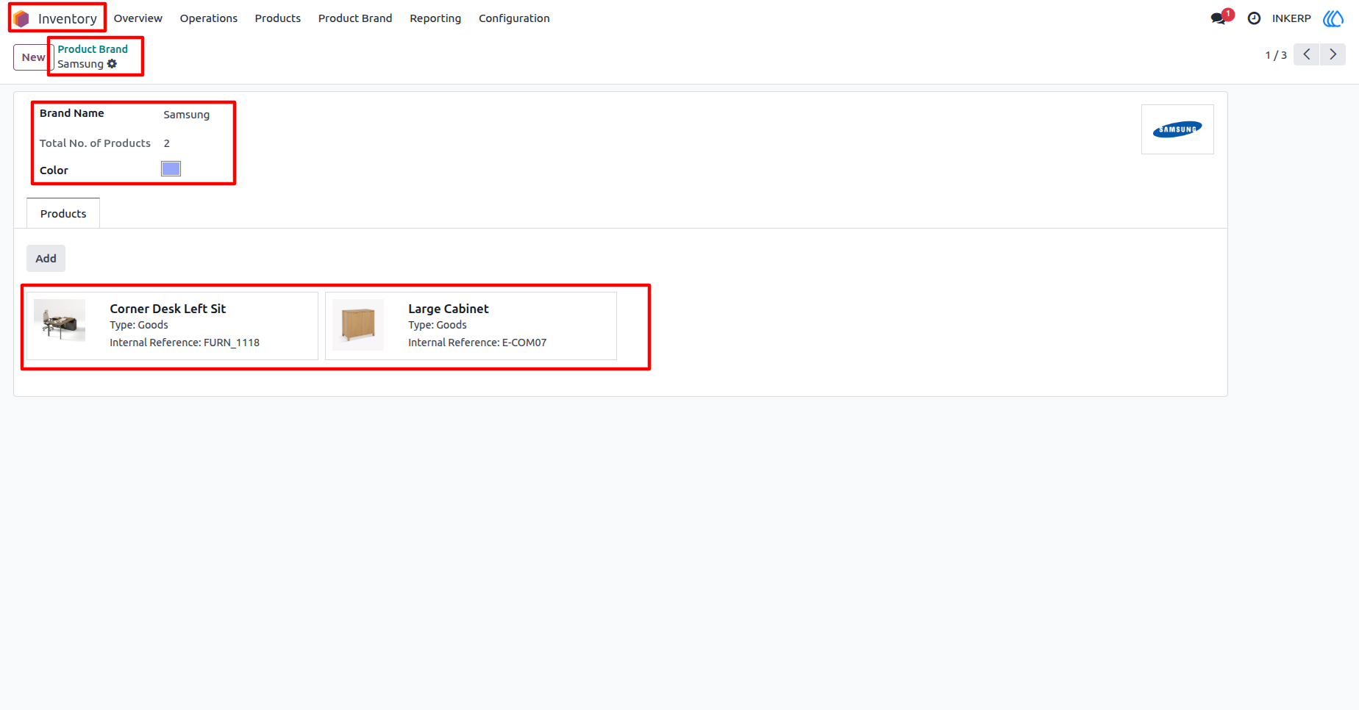Click the Inventory app title
Screen dimensions: 1359x710
68,18
